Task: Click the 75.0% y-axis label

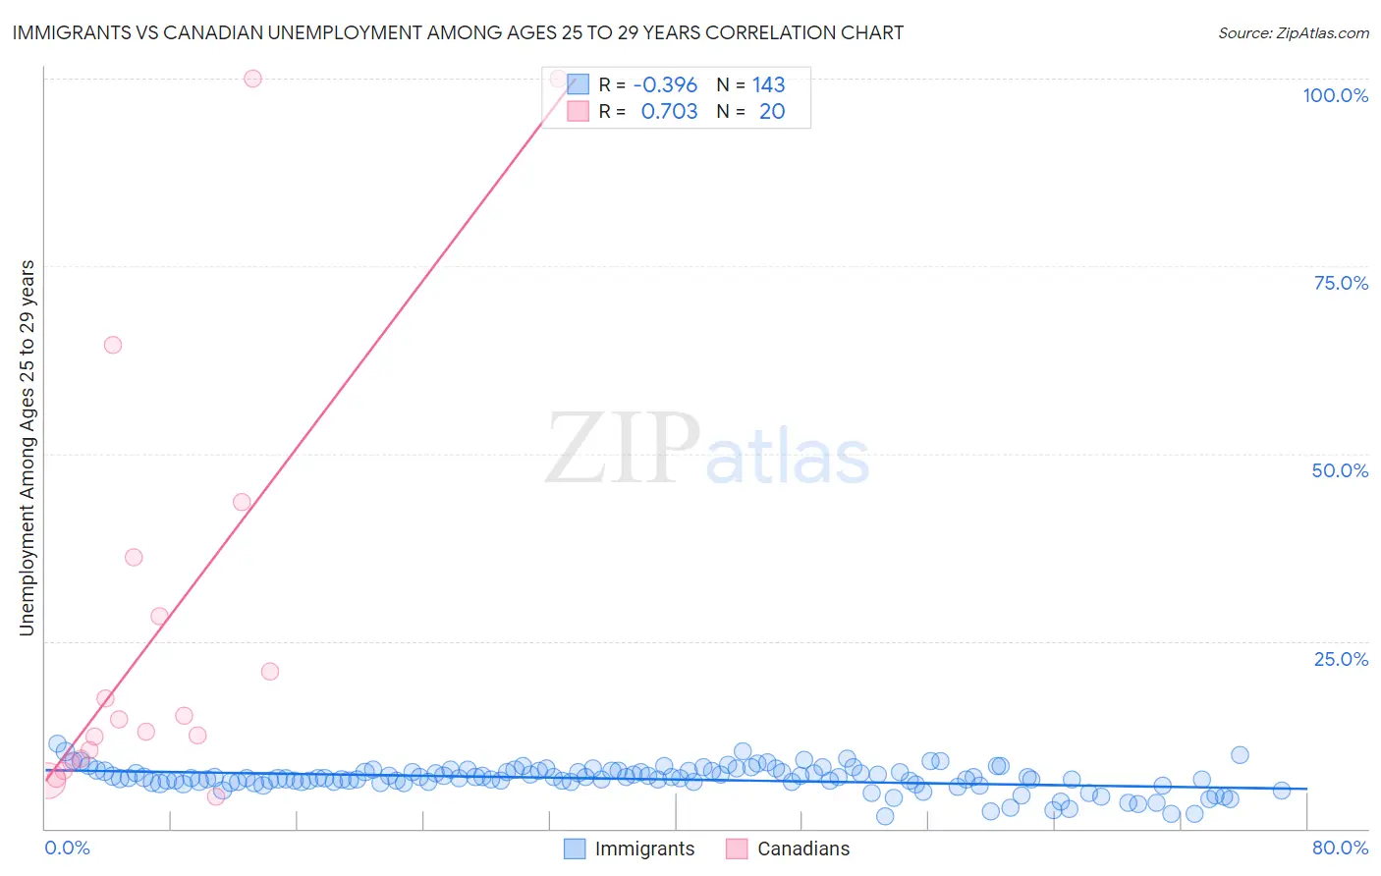Action: pyautogui.click(x=1341, y=283)
